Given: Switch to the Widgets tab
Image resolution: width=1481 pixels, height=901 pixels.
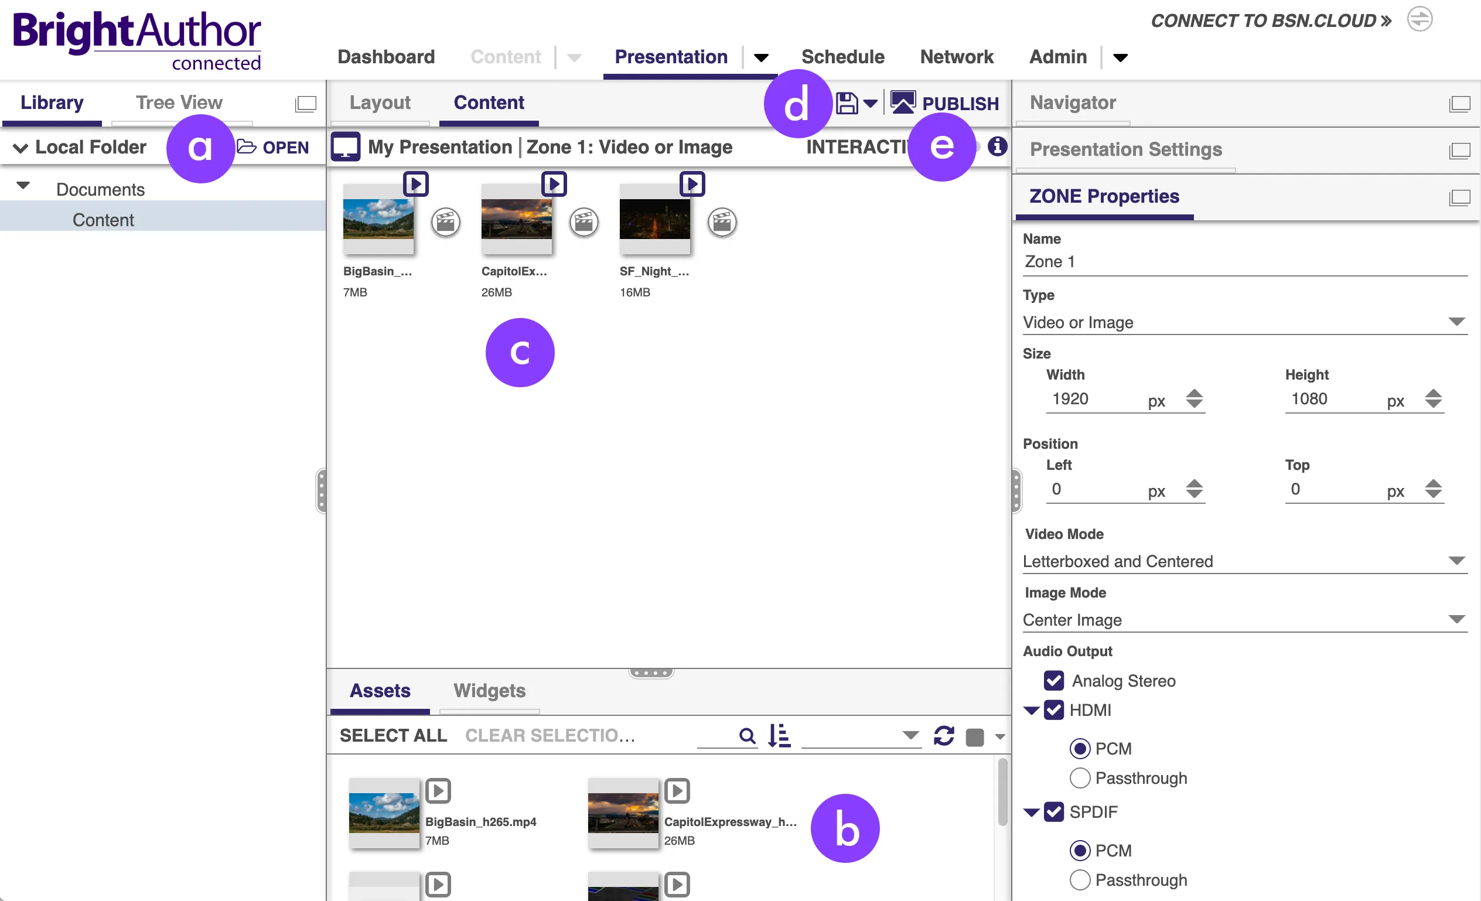Looking at the screenshot, I should tap(489, 691).
